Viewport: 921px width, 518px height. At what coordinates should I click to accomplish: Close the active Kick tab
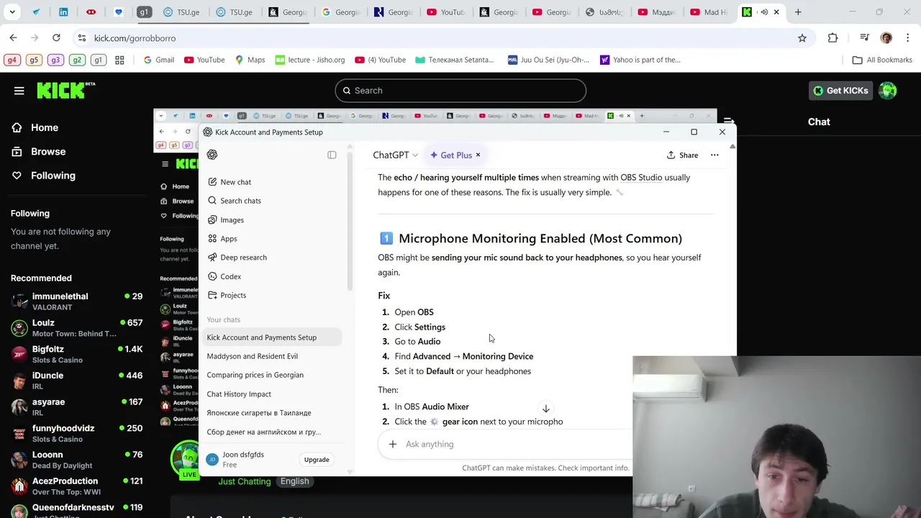click(776, 12)
